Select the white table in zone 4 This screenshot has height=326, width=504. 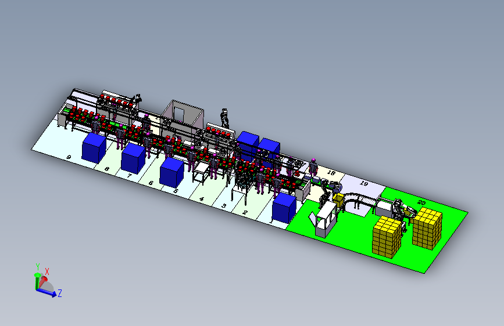[201, 172]
